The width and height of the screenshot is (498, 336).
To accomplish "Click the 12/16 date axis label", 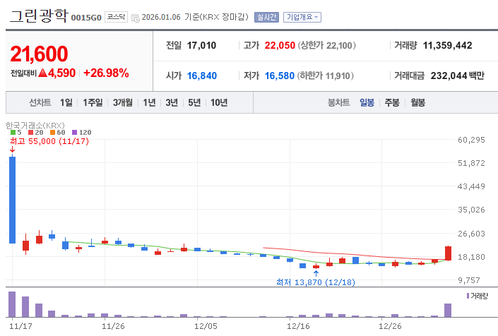I will pos(298,326).
